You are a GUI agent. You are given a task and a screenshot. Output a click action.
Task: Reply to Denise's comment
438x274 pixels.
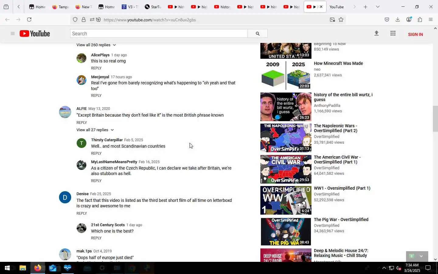[x=82, y=213]
